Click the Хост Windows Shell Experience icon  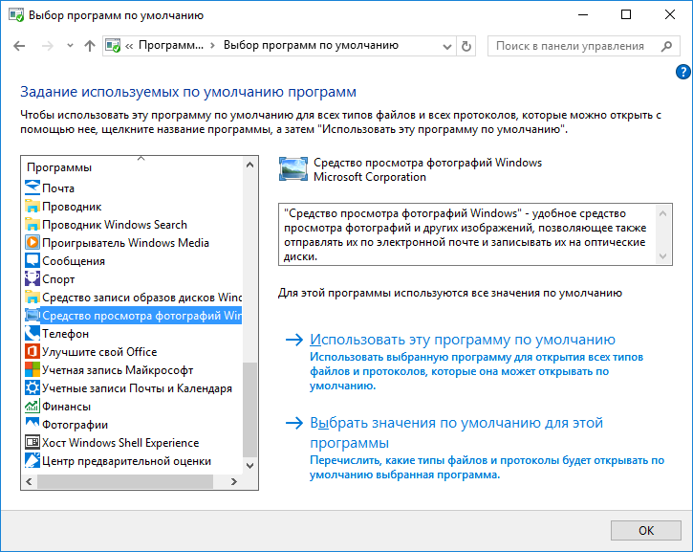coord(32,442)
